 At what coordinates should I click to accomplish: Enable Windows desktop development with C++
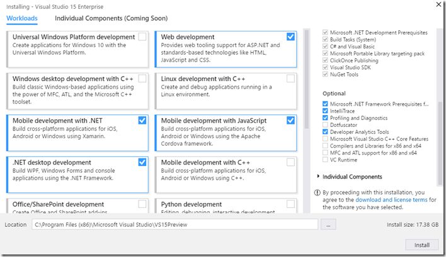(142, 79)
